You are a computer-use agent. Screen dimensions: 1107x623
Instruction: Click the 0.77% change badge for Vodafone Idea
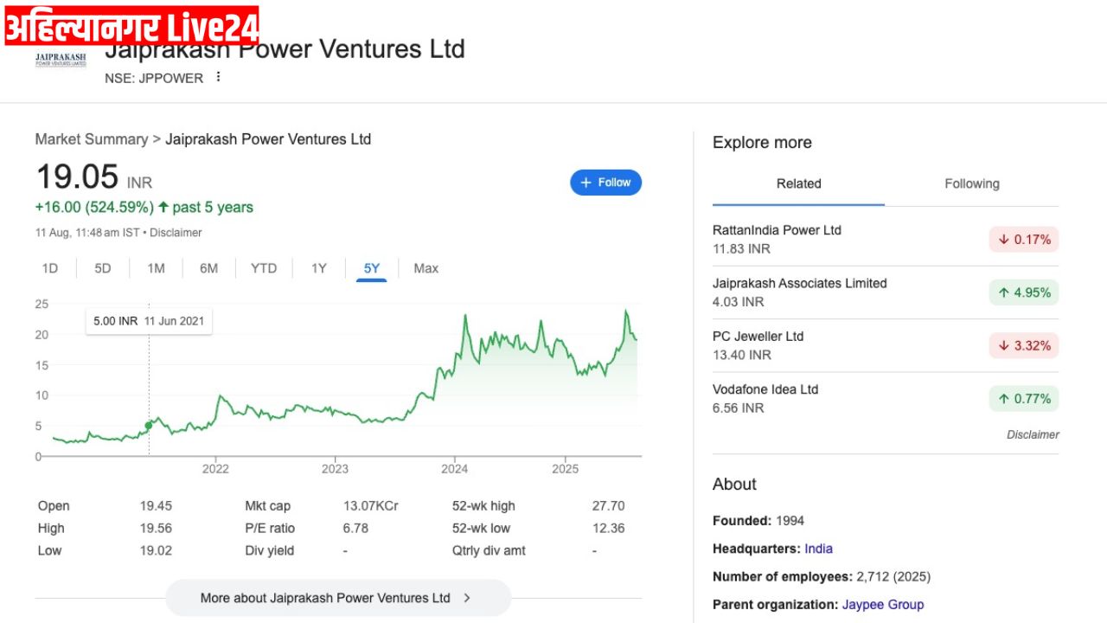(x=1024, y=399)
